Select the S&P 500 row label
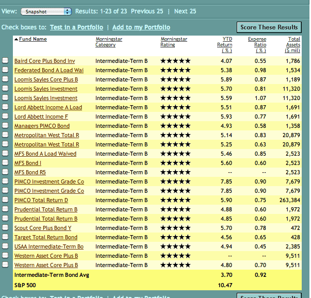 click(25, 285)
